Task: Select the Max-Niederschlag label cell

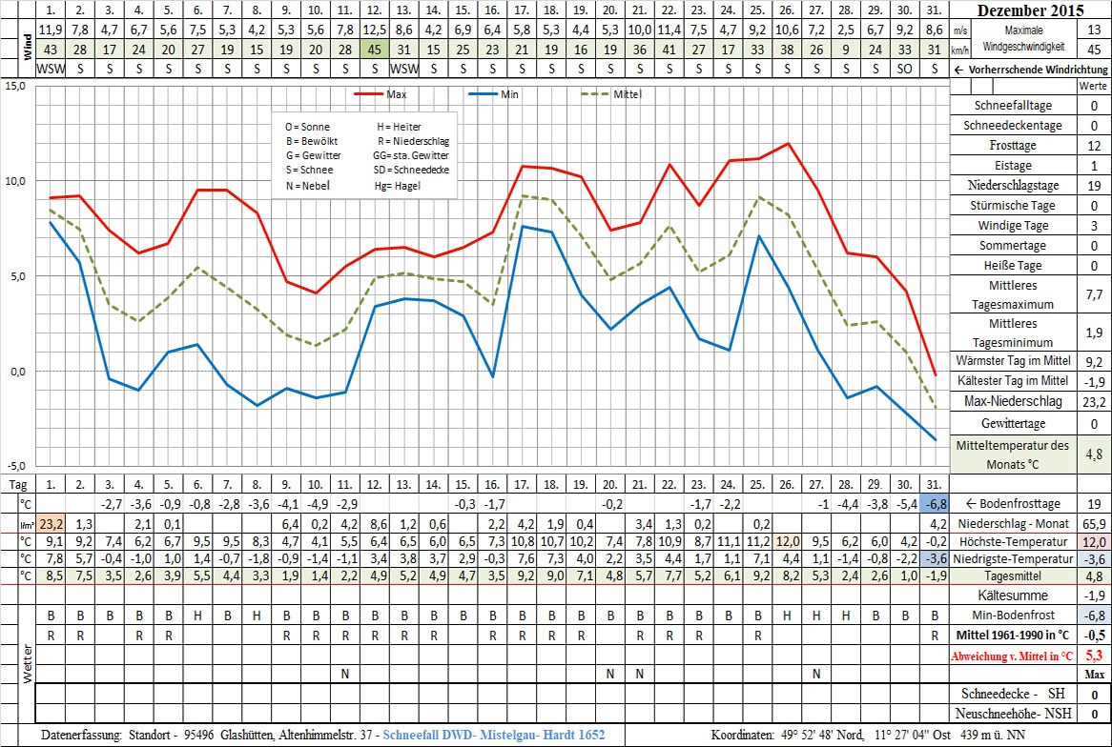Action: pos(1013,402)
